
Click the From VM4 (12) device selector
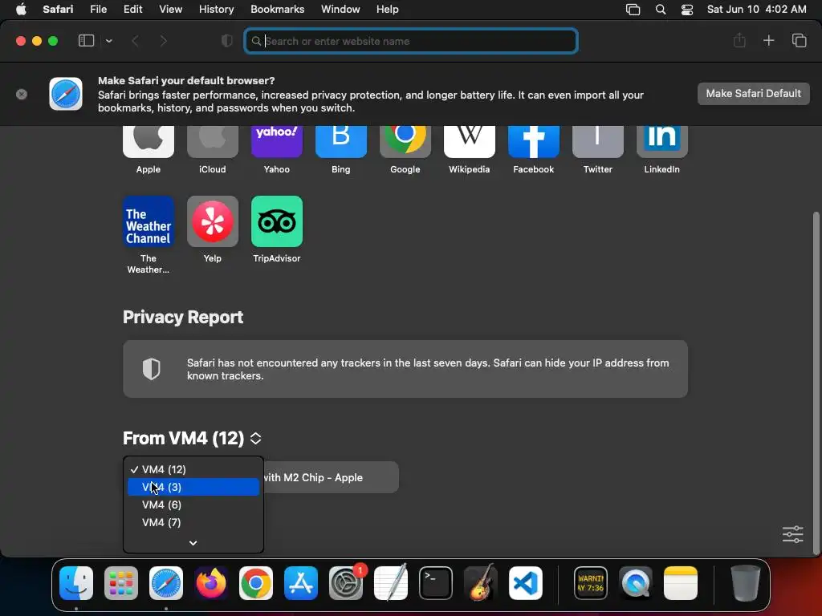pos(193,438)
